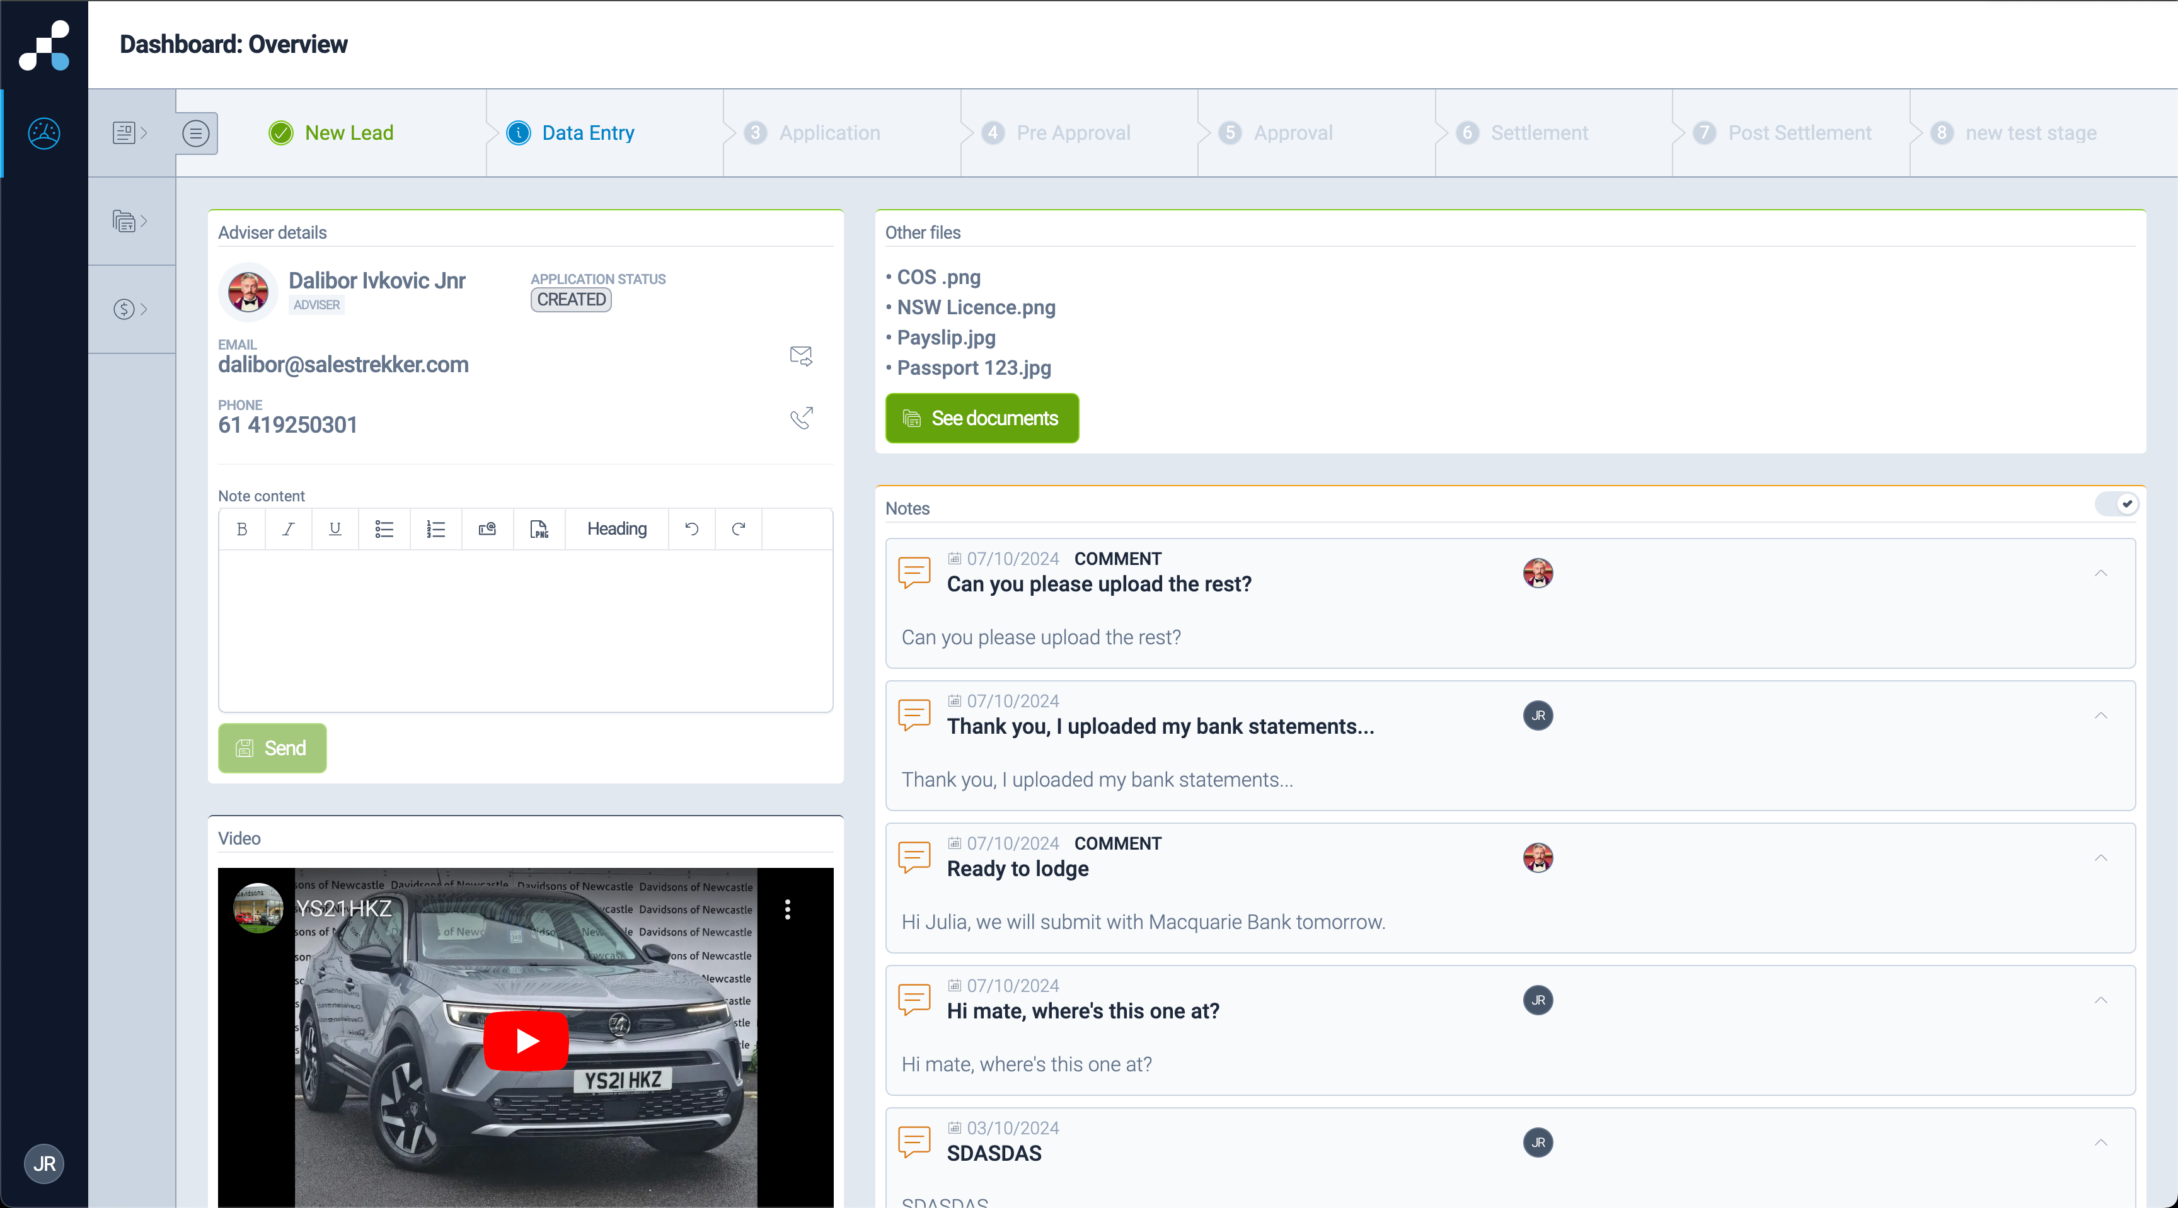Open the Passport 123.jpg file
Image resolution: width=2178 pixels, height=1208 pixels.
coord(974,368)
